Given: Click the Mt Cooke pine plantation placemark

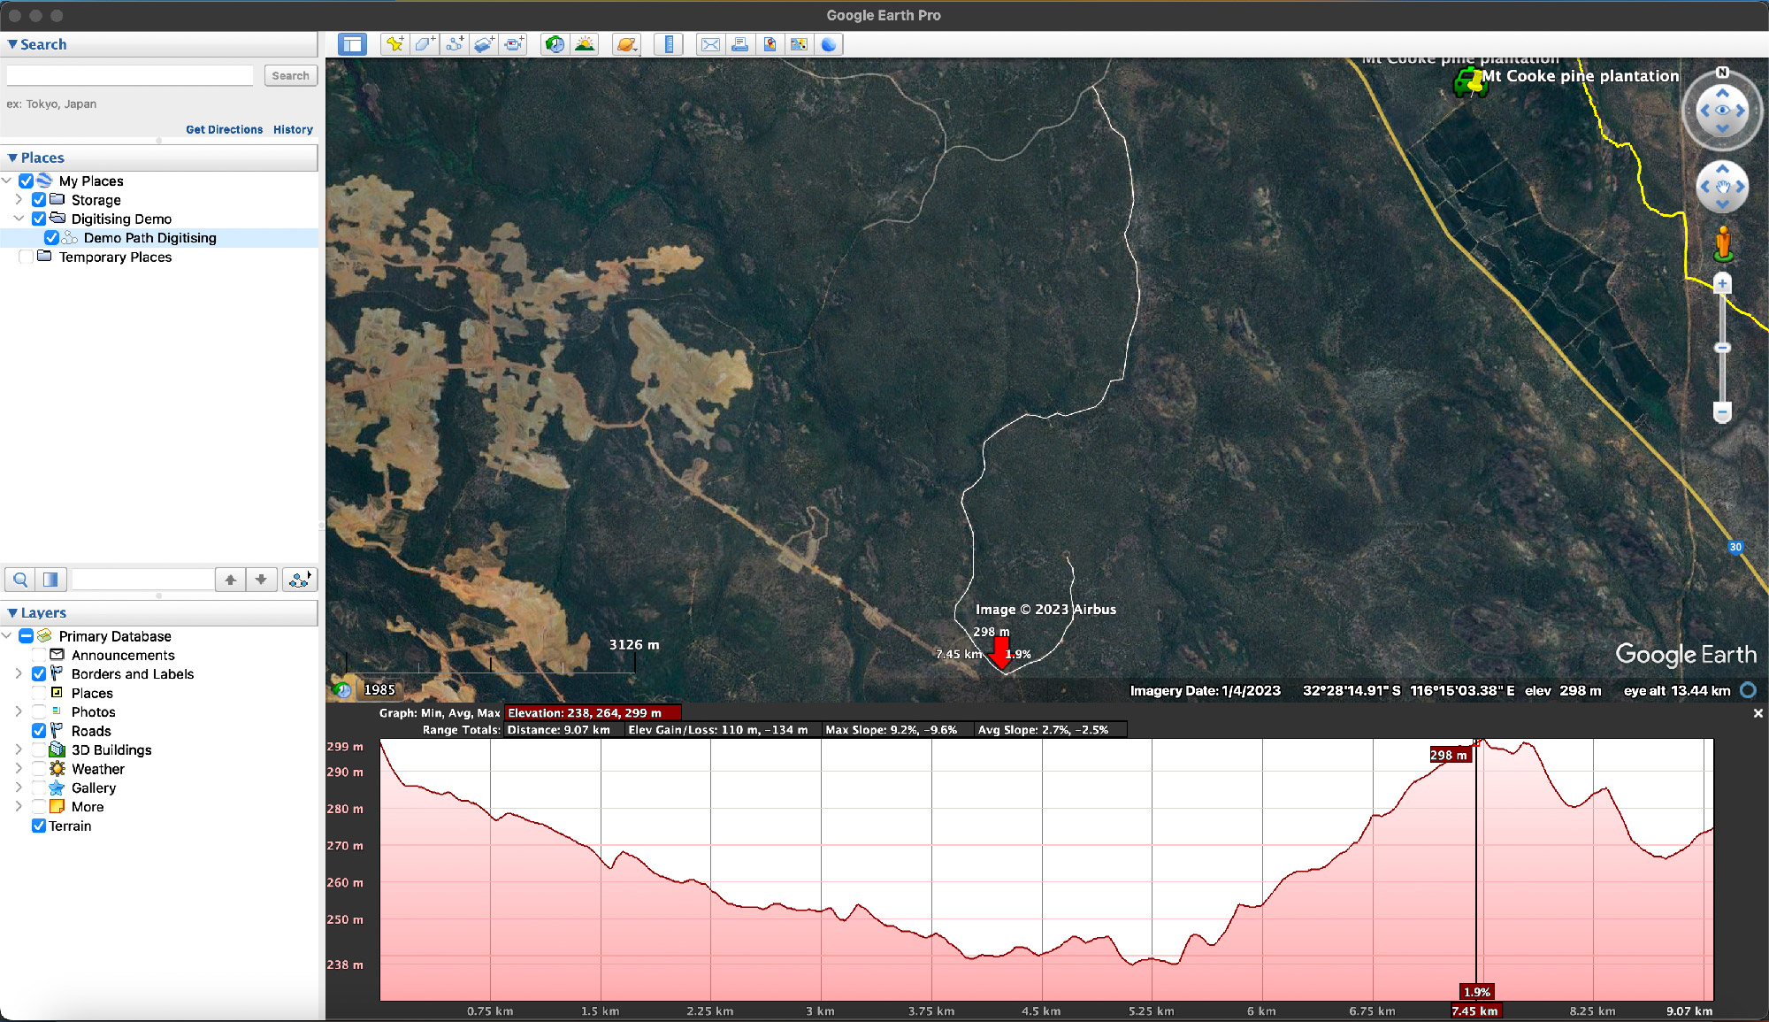Looking at the screenshot, I should tap(1470, 83).
